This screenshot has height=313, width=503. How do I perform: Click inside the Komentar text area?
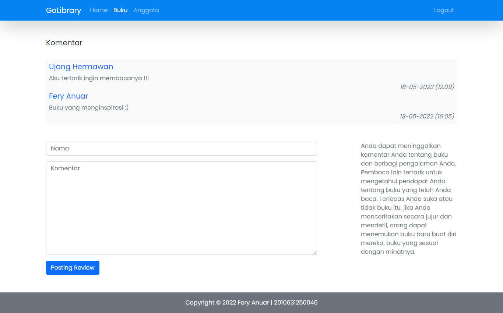coord(181,206)
